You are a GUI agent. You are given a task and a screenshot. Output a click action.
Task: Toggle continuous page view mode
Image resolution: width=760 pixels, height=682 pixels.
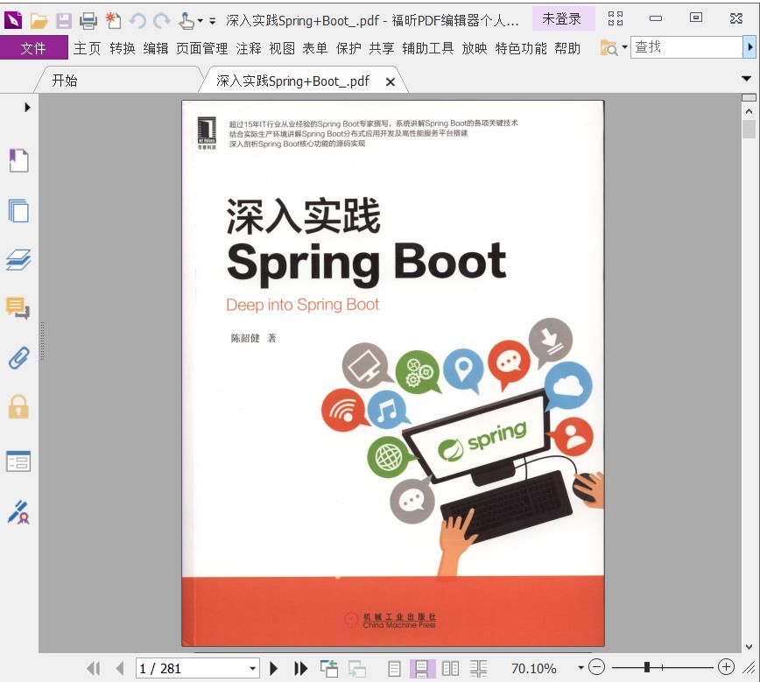click(x=421, y=668)
